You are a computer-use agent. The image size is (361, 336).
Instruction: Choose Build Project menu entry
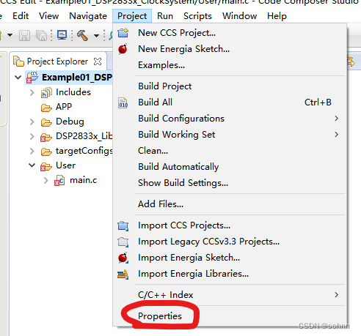tap(230, 86)
